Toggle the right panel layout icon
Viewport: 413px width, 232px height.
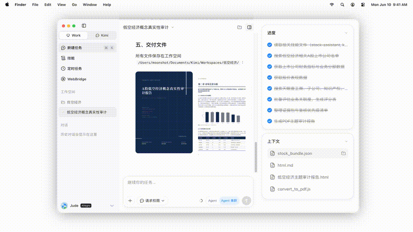(249, 27)
